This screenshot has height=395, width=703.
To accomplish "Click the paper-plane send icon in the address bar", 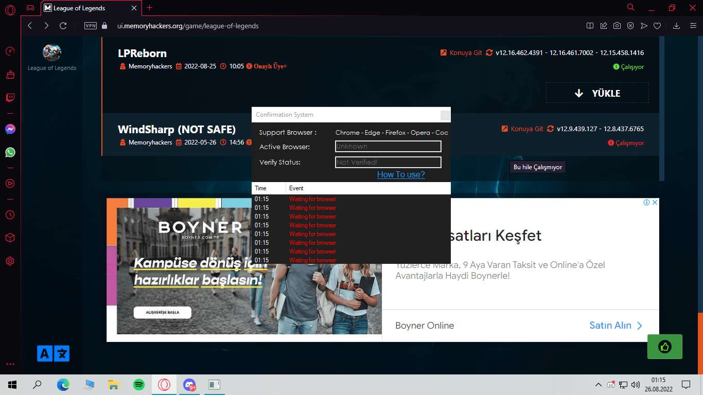I will click(x=644, y=26).
